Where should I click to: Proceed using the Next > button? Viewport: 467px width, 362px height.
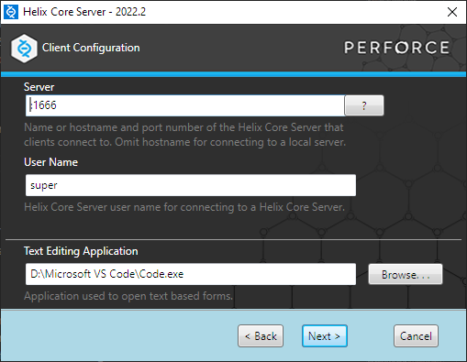[325, 336]
